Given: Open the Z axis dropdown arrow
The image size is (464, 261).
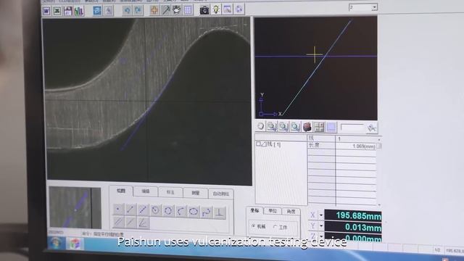Looking at the screenshot, I should click(x=321, y=236).
